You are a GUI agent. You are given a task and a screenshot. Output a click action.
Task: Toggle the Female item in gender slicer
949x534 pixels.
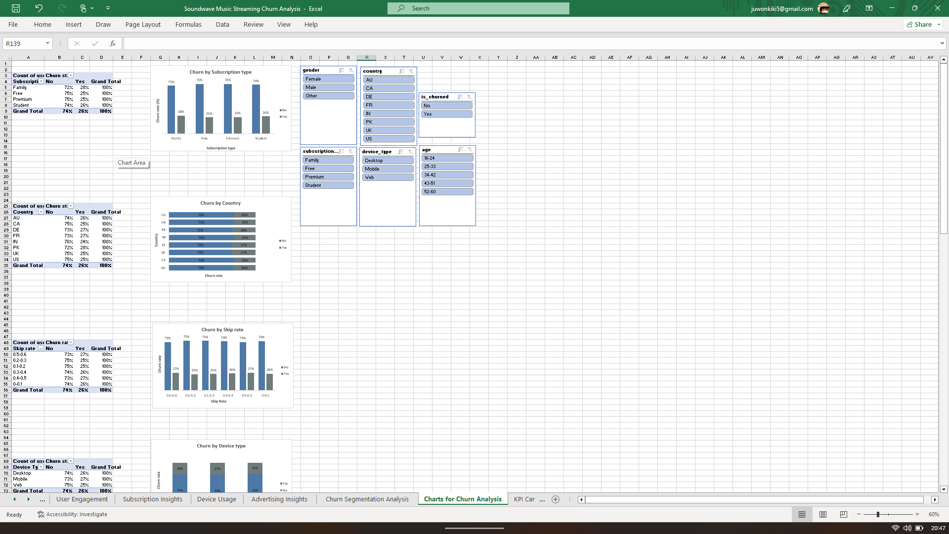tap(328, 79)
